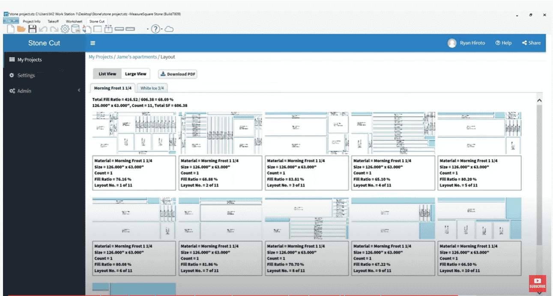The image size is (553, 296).
Task: Toggle the hamburger menu icon beside Stone Cut
Action: coord(93,43)
